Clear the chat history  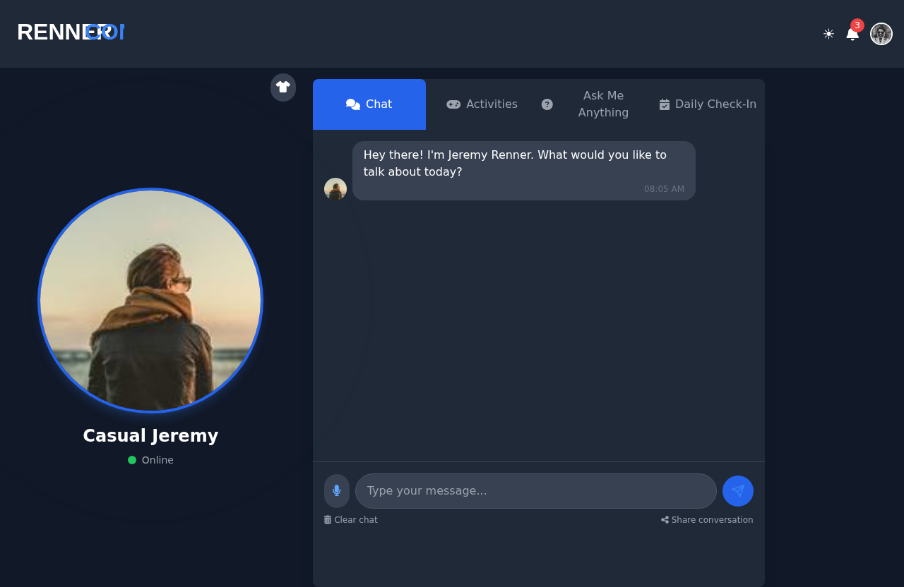[350, 520]
